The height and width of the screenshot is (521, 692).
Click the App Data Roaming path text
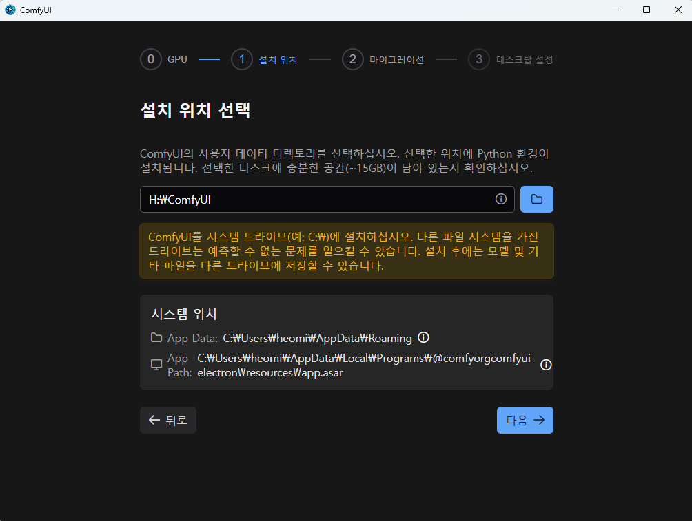click(317, 338)
